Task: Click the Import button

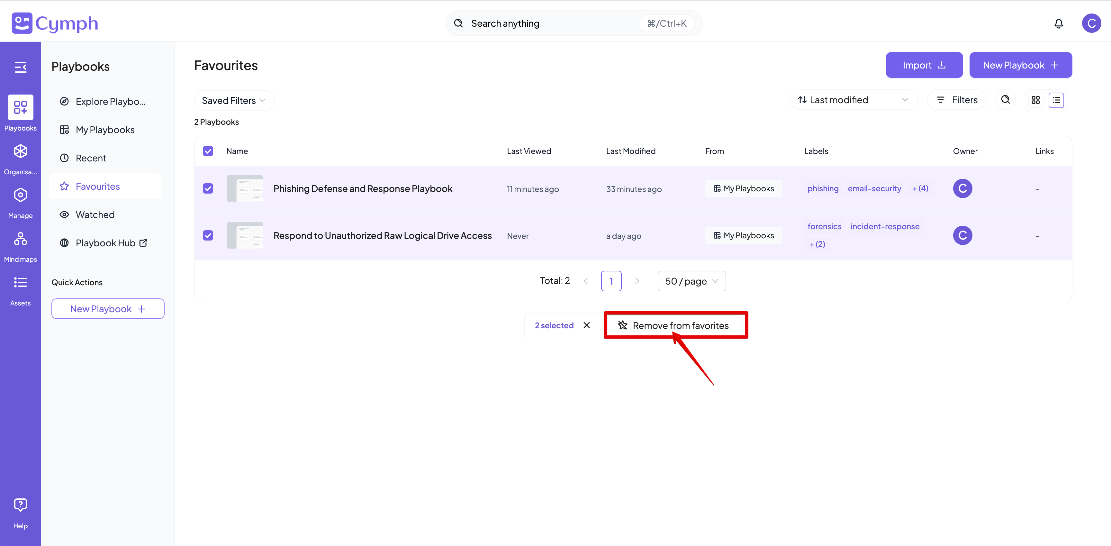Action: 924,65
